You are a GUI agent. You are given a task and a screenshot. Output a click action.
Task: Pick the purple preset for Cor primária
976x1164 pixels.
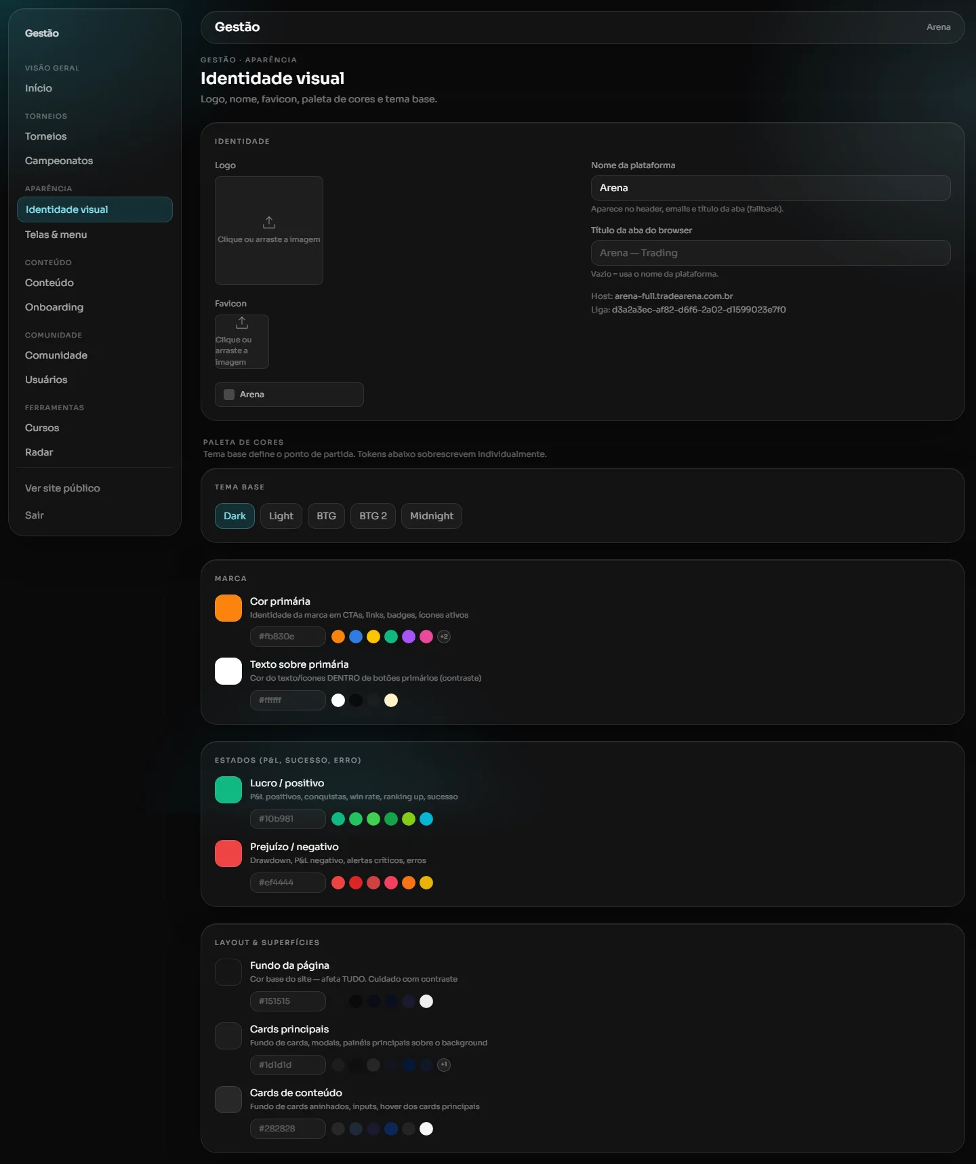[x=409, y=637]
